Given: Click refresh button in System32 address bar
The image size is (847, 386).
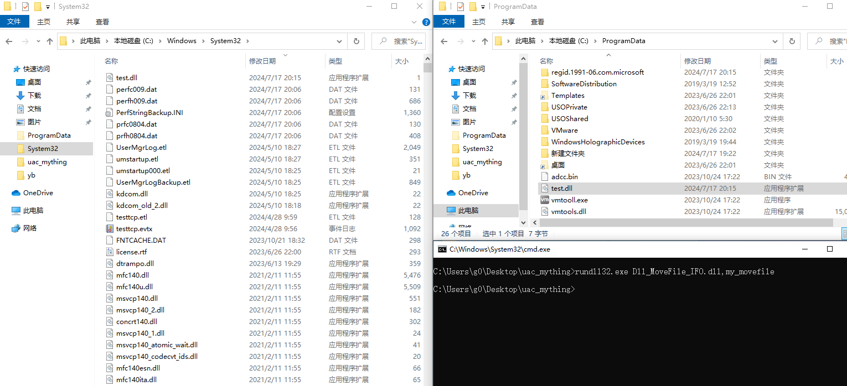Looking at the screenshot, I should 356,41.
